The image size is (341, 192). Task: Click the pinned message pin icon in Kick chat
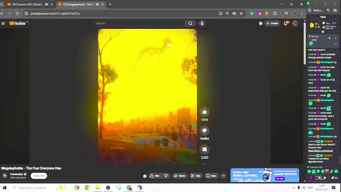pyautogui.click(x=329, y=38)
